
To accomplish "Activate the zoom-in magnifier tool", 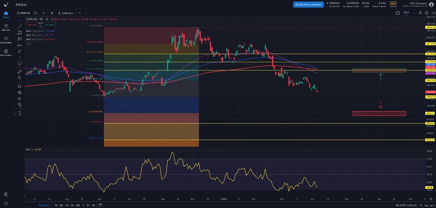I will tap(20, 78).
